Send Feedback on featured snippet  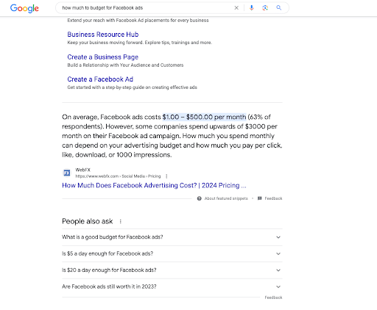tap(273, 198)
